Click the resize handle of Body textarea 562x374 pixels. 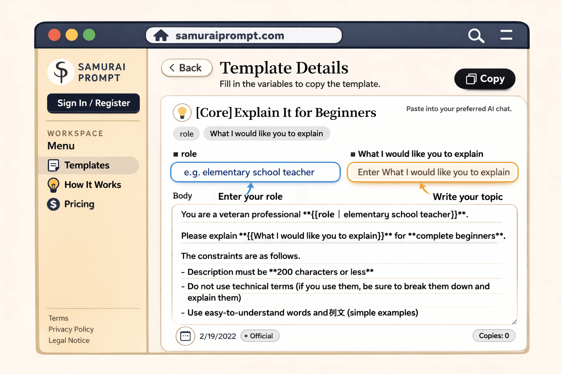point(514,322)
